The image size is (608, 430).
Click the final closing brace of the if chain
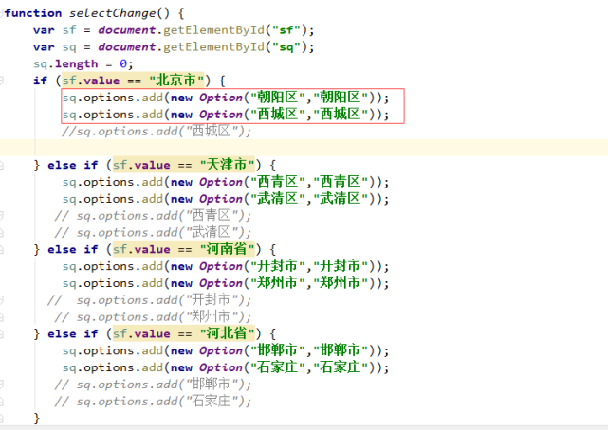pos(36,419)
